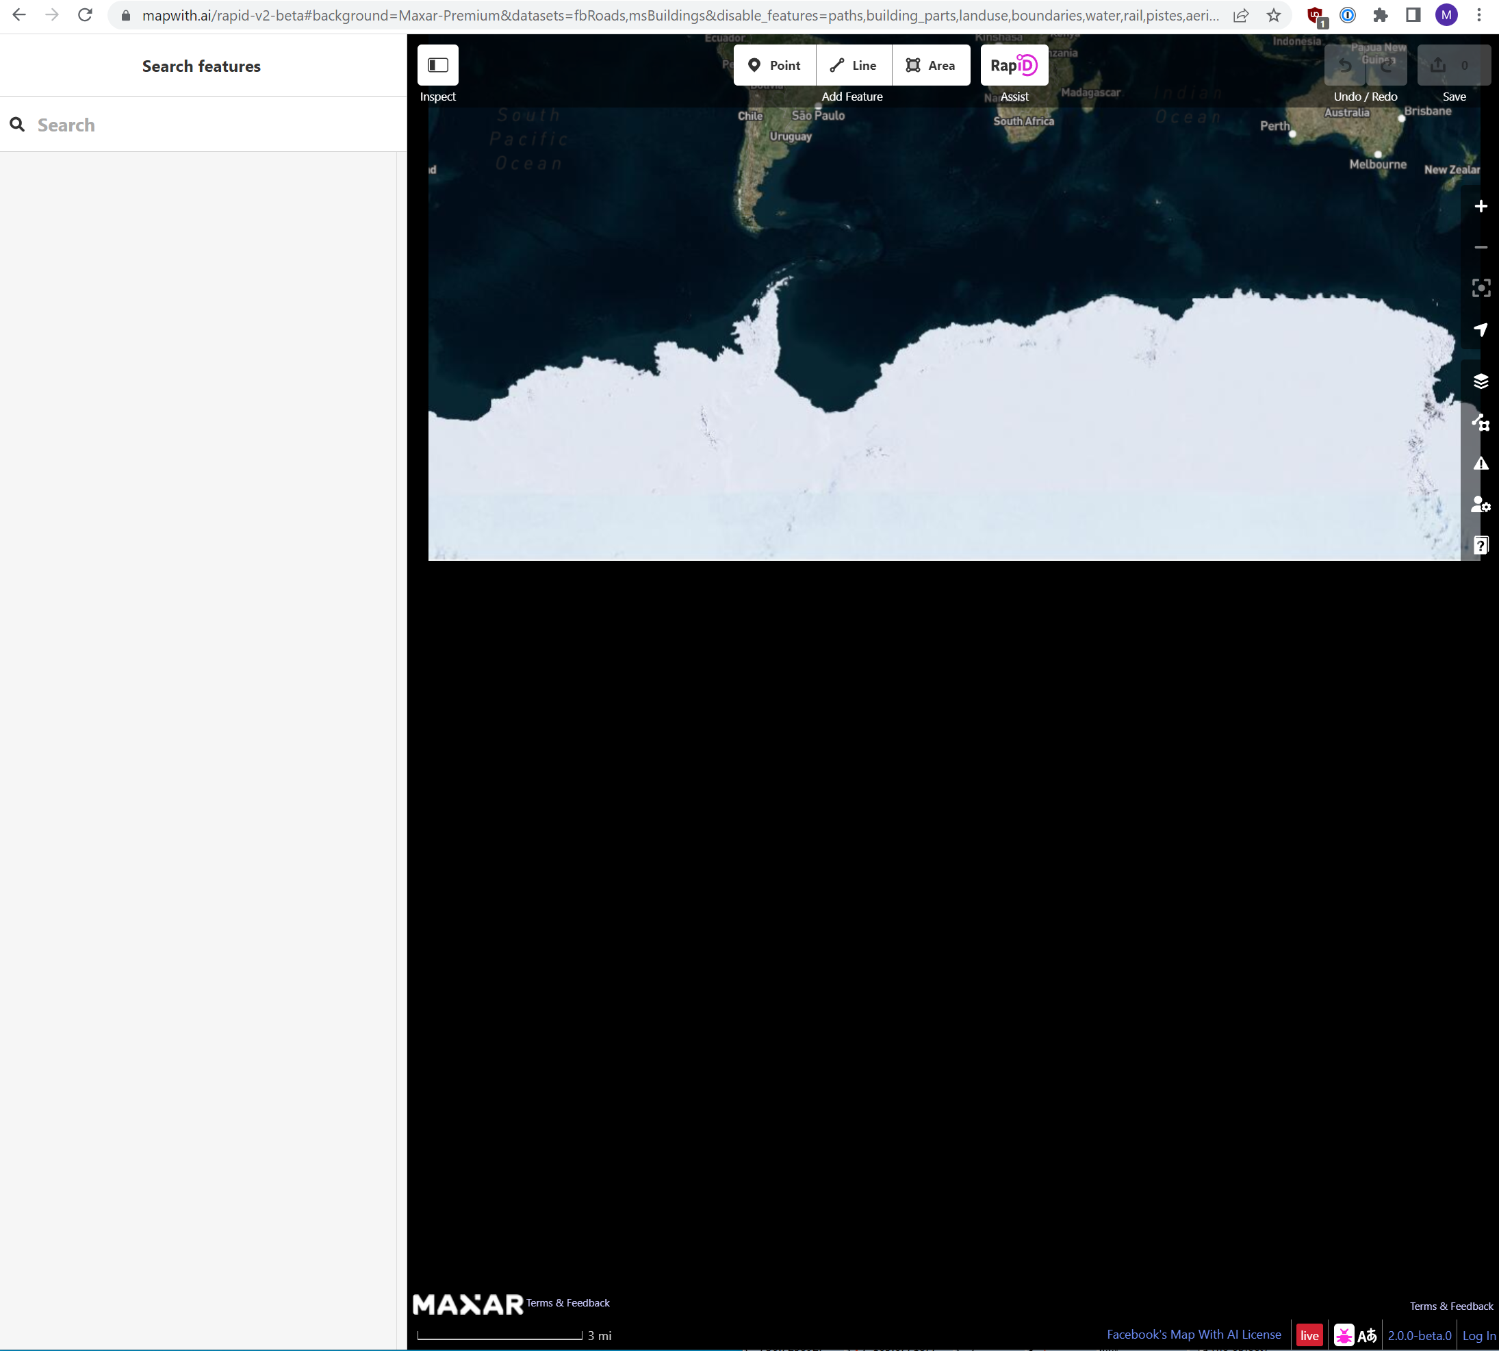Zoom in on the map

1481,205
